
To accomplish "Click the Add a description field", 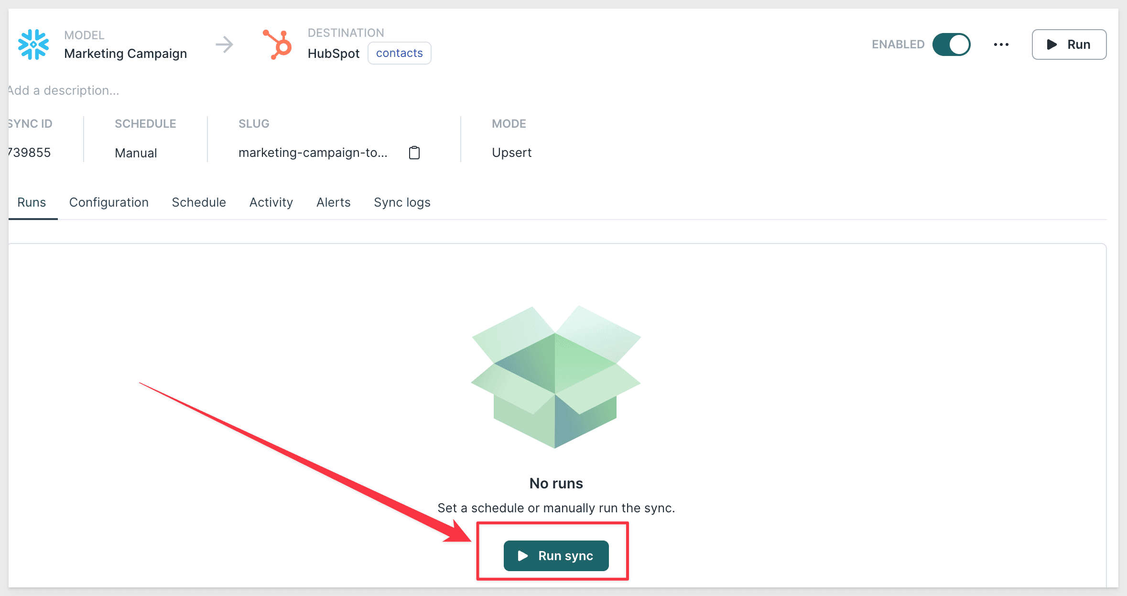I will (x=64, y=90).
